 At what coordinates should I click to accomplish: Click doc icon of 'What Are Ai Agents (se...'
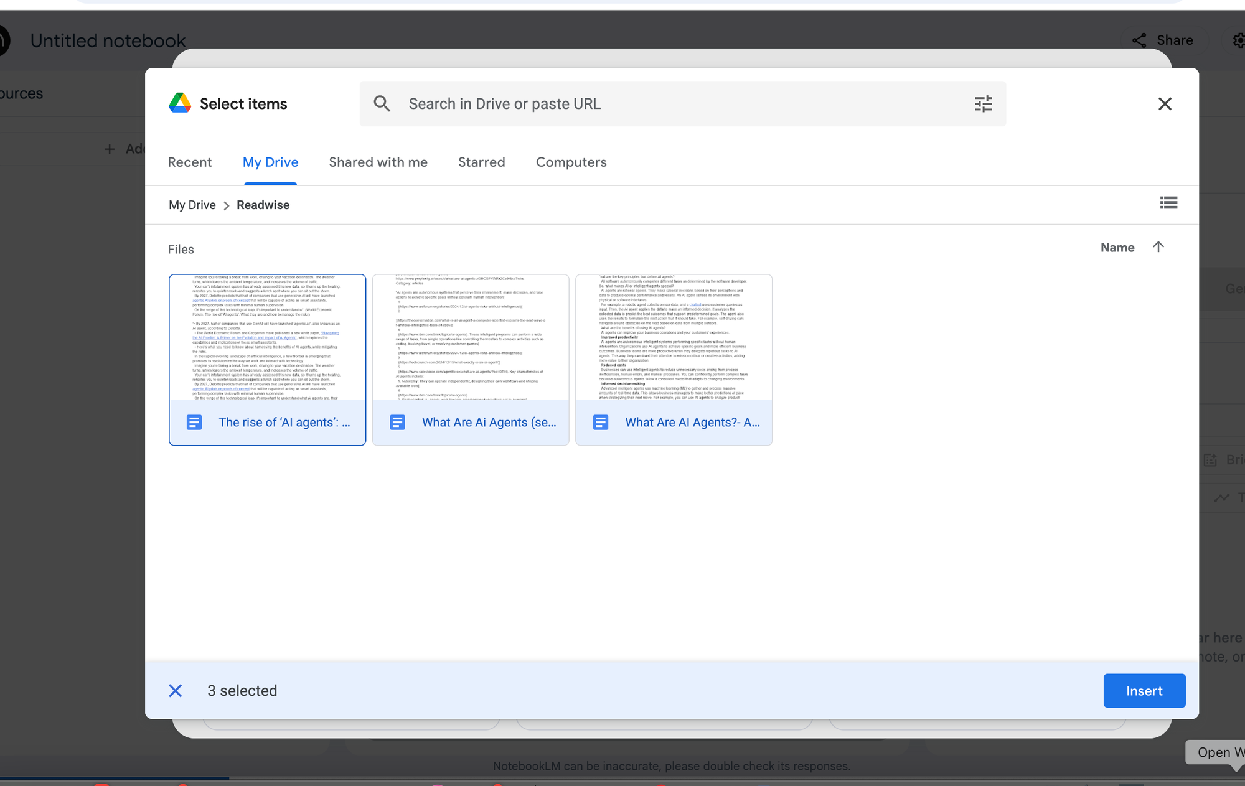pos(397,423)
